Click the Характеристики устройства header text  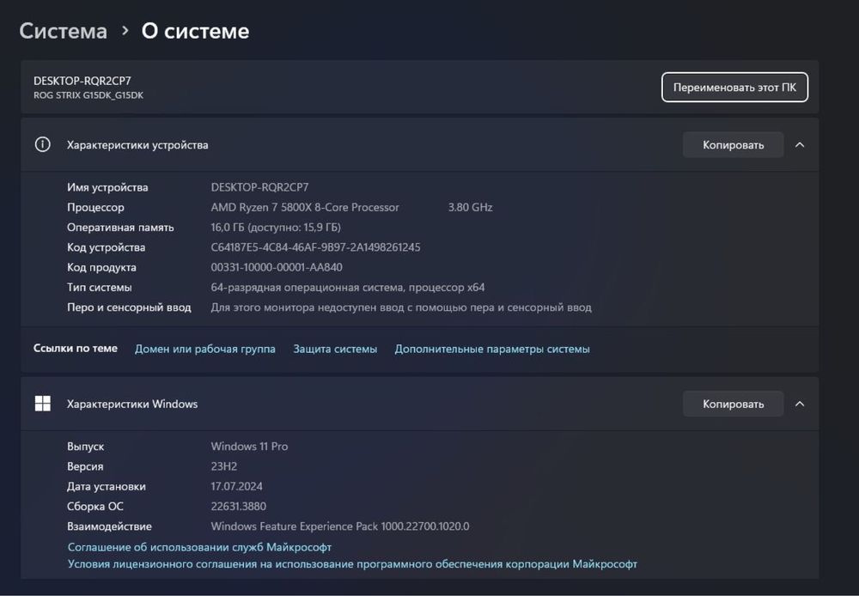tap(137, 144)
